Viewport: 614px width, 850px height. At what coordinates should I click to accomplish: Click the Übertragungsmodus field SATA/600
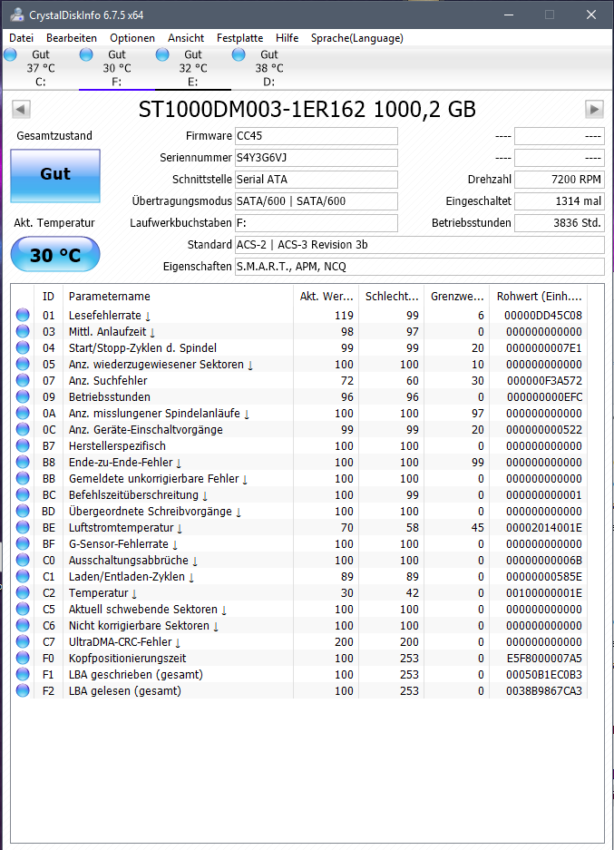tap(316, 200)
